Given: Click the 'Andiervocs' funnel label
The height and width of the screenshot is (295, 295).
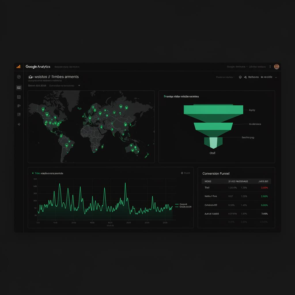Looking at the screenshot, I should coord(255,124).
